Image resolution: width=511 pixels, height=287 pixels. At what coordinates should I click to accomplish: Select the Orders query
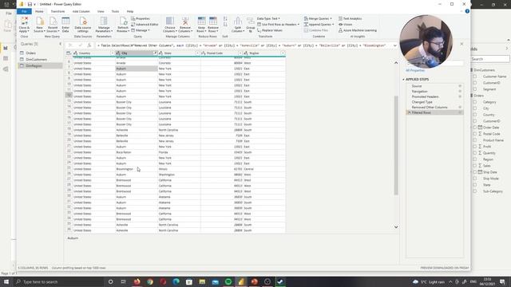[x=30, y=53]
